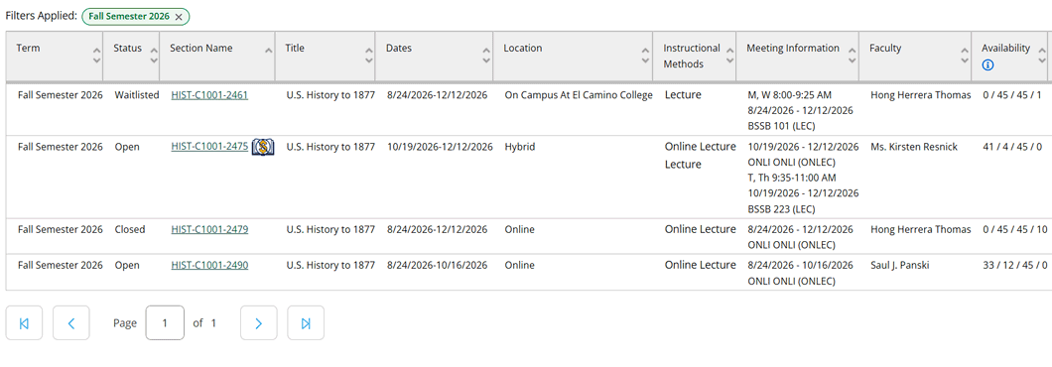Click room BSSB 223 (LEC)
Screen dimensions: 1052x367
coord(782,209)
